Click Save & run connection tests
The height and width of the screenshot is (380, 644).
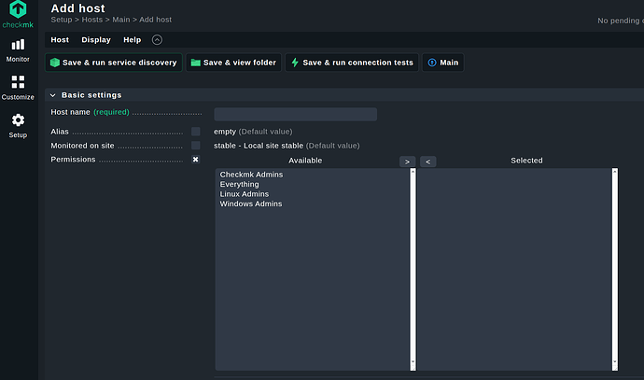352,63
